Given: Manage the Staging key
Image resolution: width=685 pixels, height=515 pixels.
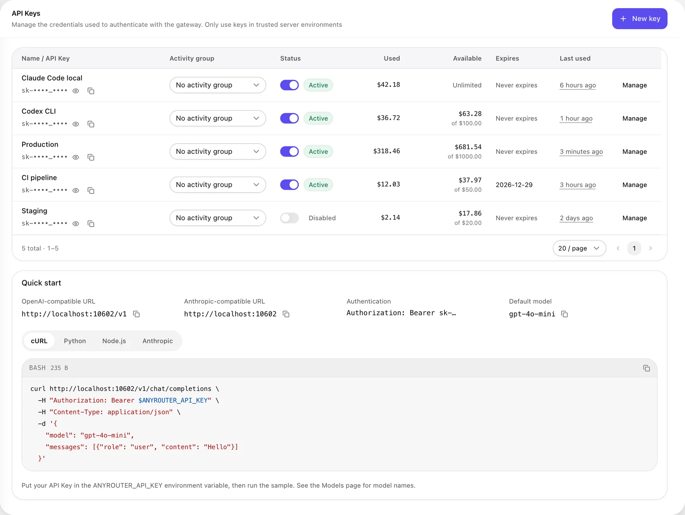Looking at the screenshot, I should (634, 218).
